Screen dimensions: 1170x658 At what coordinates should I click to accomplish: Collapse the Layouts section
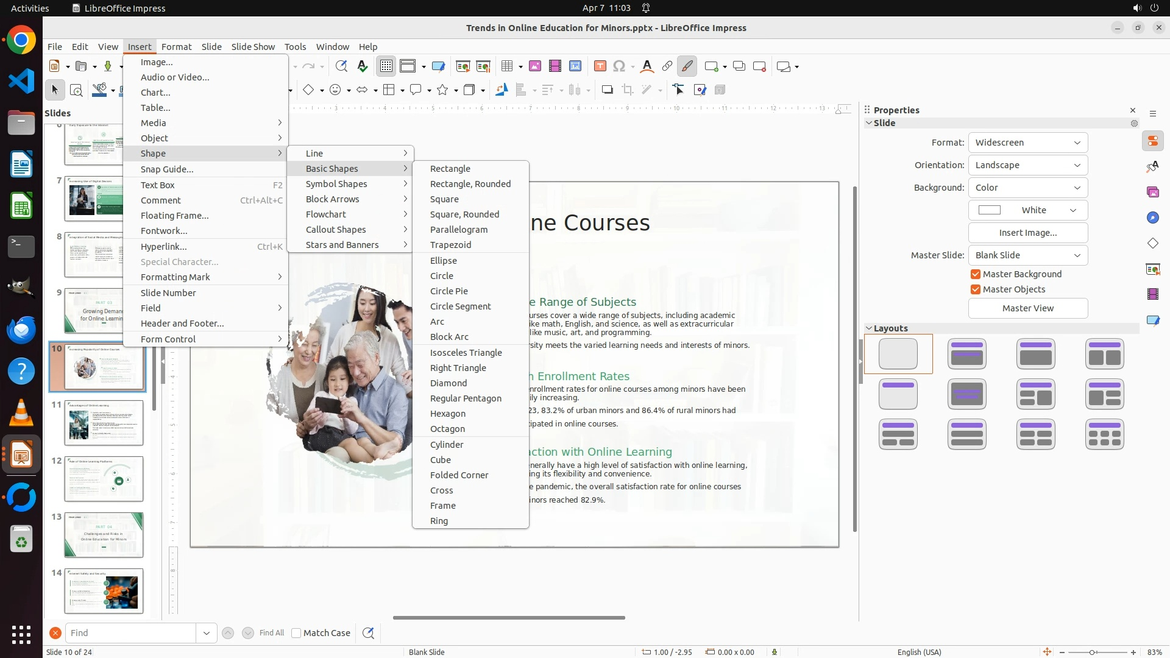click(869, 328)
